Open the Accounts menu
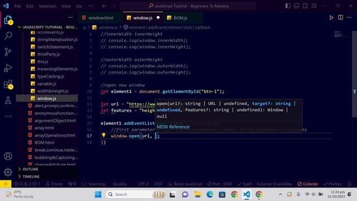The image size is (357, 201). (x=8, y=156)
